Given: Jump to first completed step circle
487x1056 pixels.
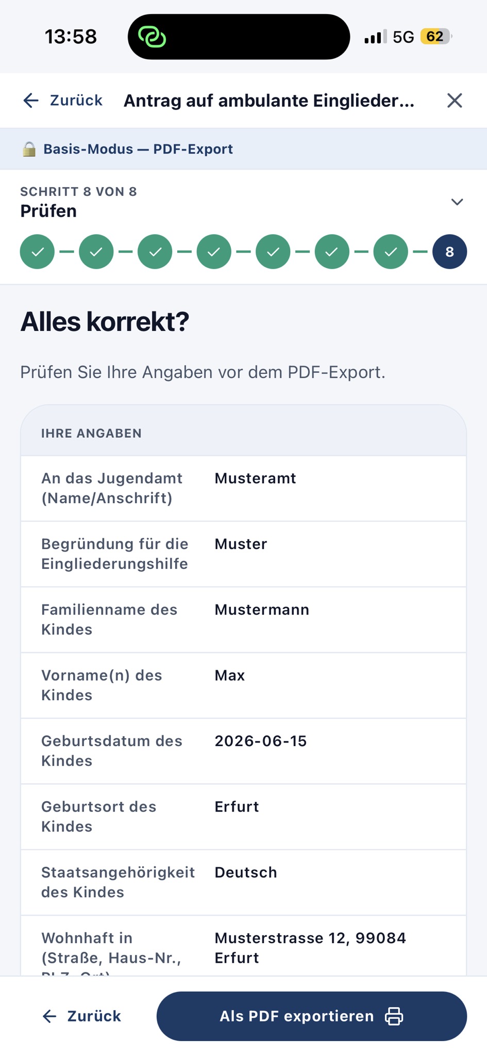Looking at the screenshot, I should (x=37, y=252).
